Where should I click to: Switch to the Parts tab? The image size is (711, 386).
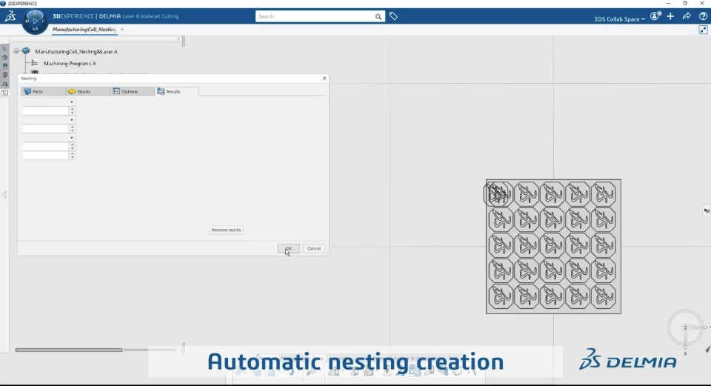point(43,91)
